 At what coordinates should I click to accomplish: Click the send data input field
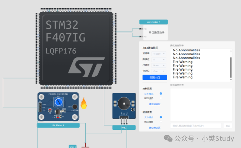[x=196, y=126]
